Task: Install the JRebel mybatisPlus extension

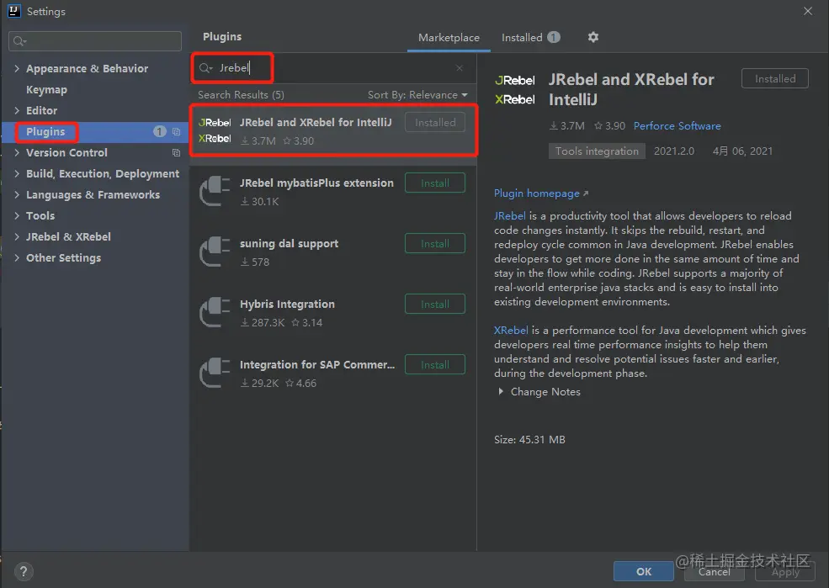Action: pyautogui.click(x=434, y=183)
